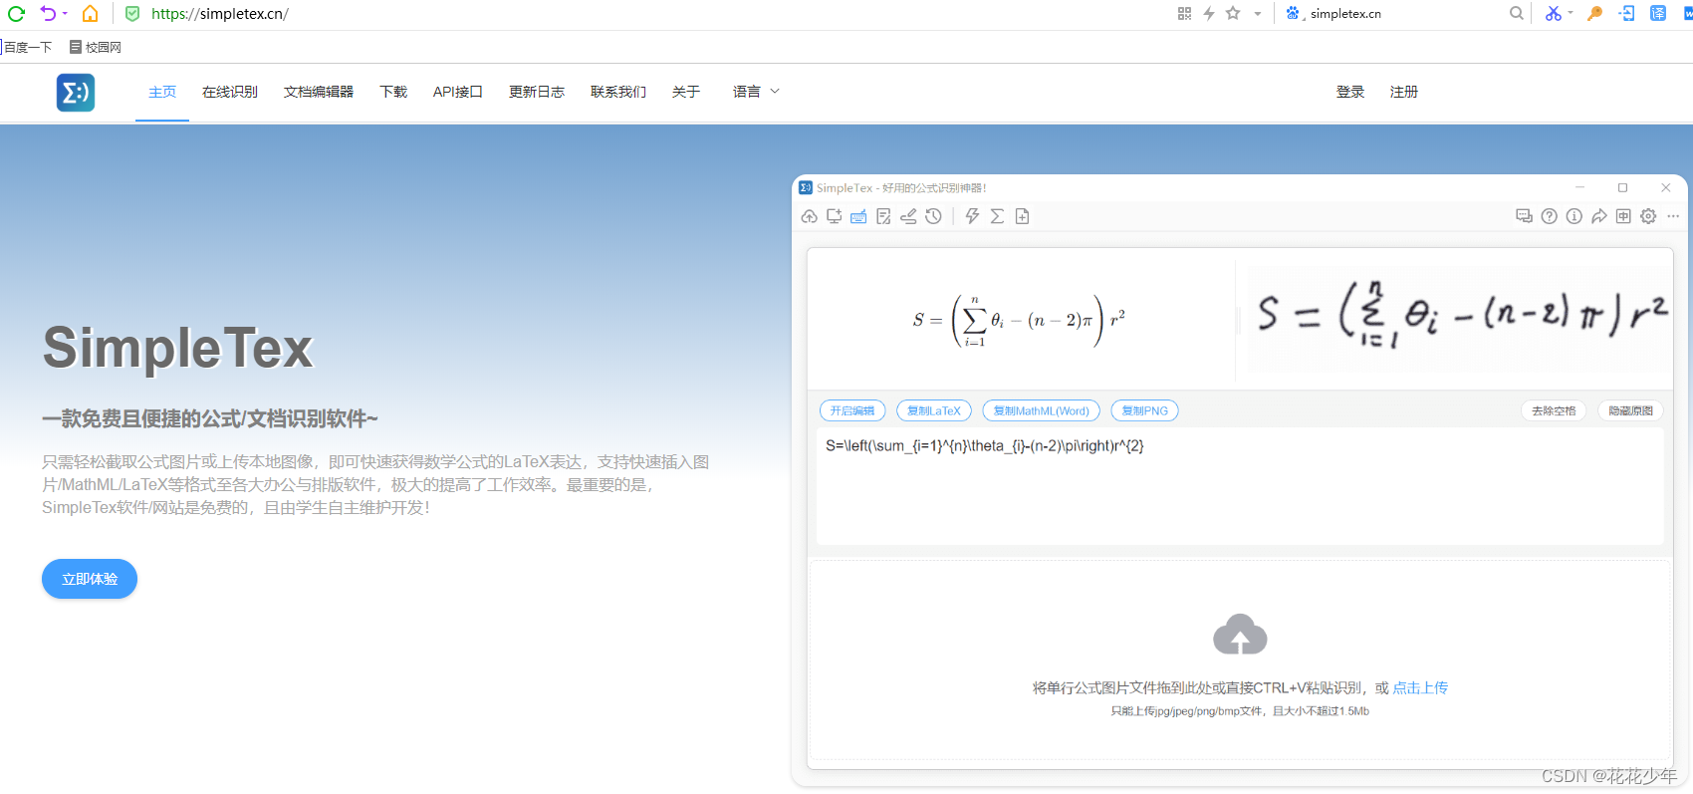Image resolution: width=1693 pixels, height=794 pixels.
Task: Open the Baidu search engine selector
Action: [x=1294, y=14]
